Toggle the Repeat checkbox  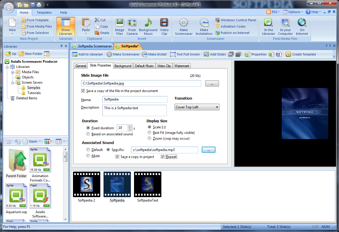(163, 157)
